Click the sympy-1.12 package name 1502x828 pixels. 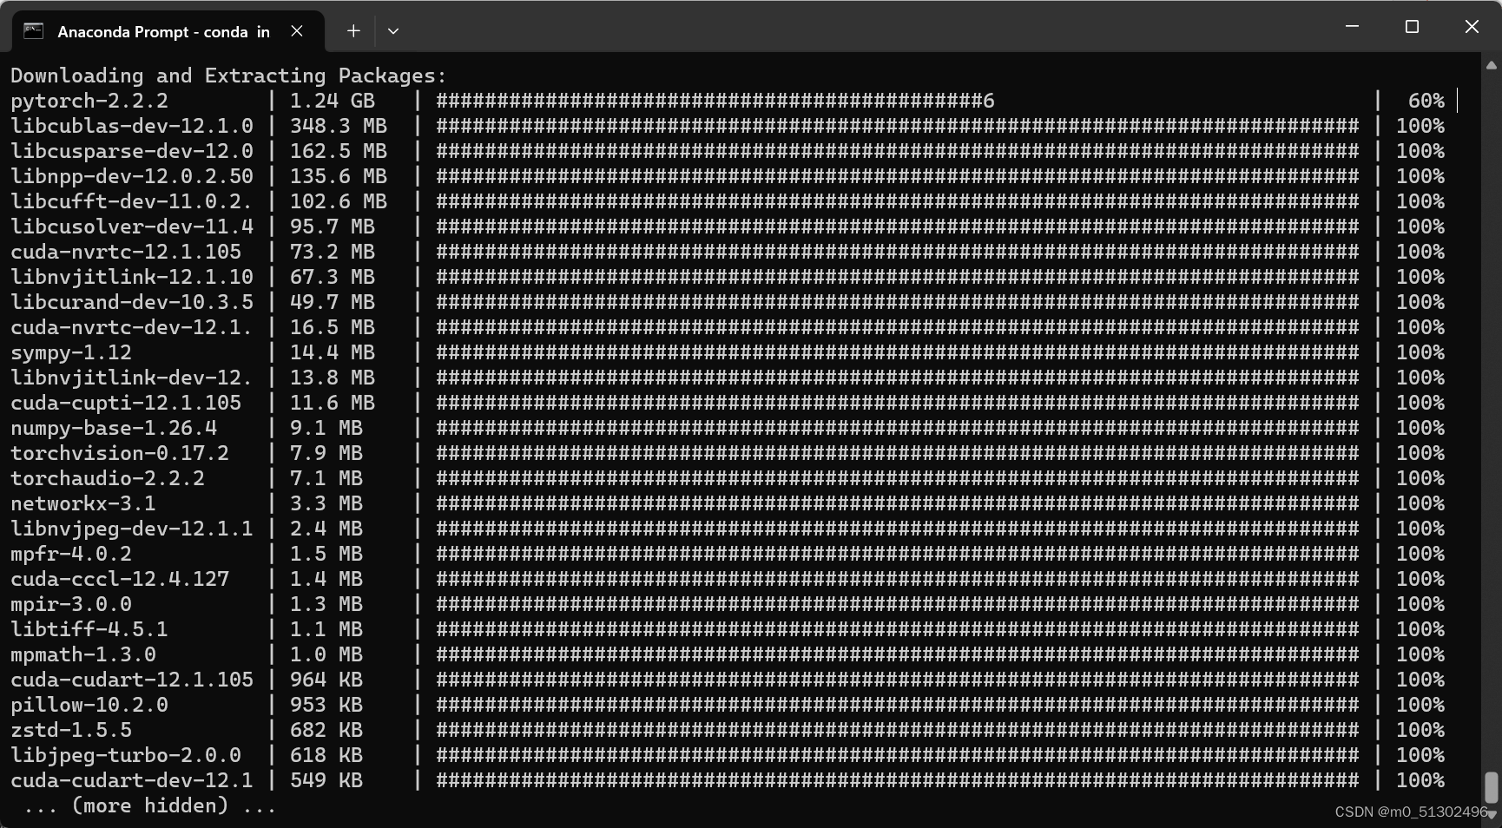71,353
